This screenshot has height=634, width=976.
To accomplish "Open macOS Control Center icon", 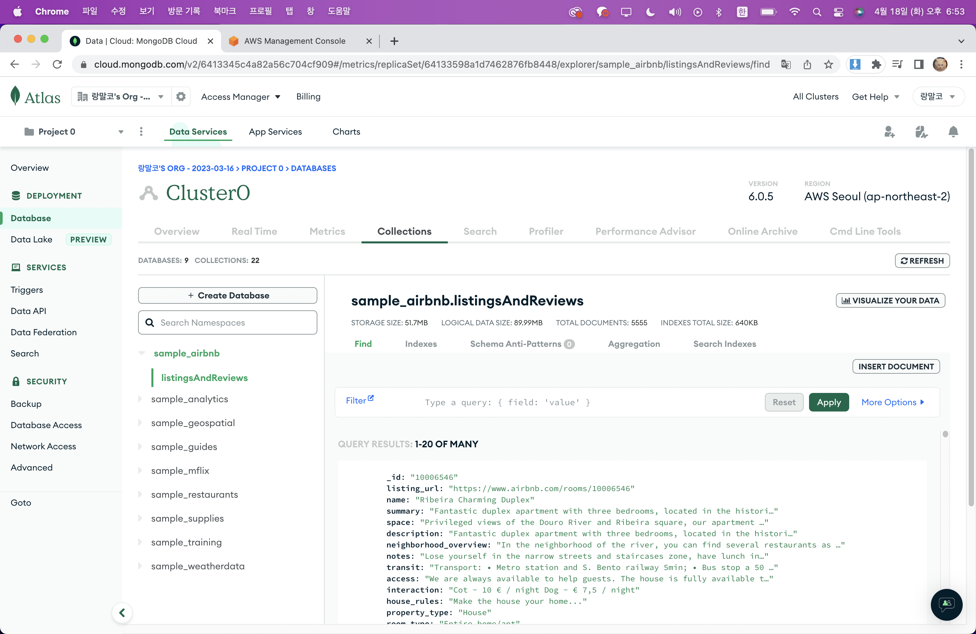I will pos(838,12).
